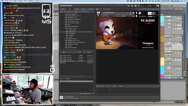
Task: Toggle Ableton MIDI map mode button
Action: pyautogui.click(x=178, y=6)
